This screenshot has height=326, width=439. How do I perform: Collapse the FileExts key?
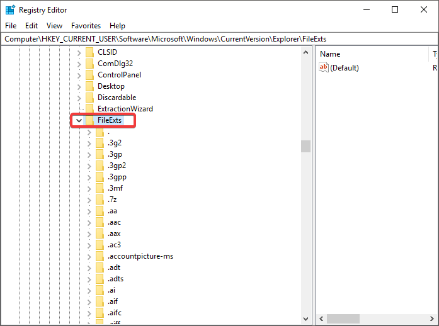pyautogui.click(x=79, y=120)
